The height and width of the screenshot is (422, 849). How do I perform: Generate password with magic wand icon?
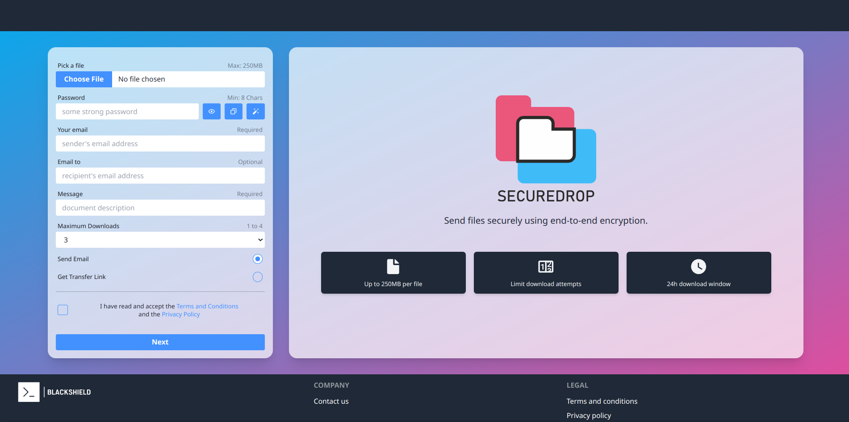click(255, 111)
